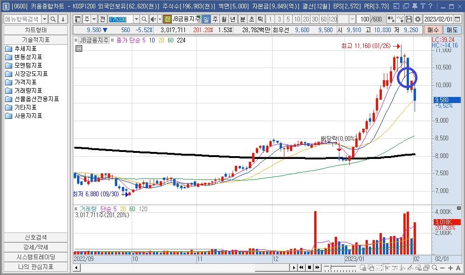Open the 신호검색 tab
Viewport: 465px width, 275px height.
(35, 237)
